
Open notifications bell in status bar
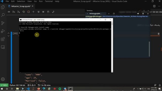pos(160,85)
